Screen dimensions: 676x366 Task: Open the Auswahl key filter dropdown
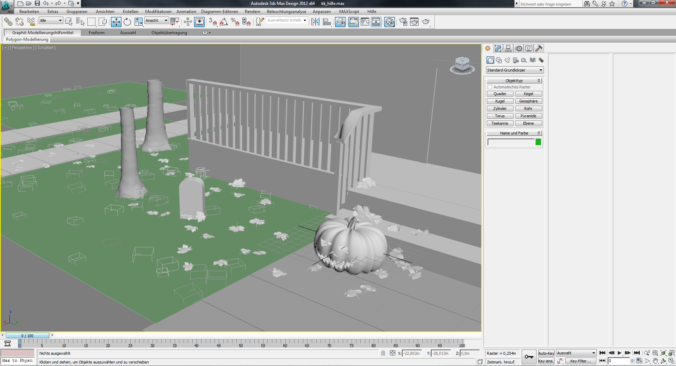click(576, 353)
